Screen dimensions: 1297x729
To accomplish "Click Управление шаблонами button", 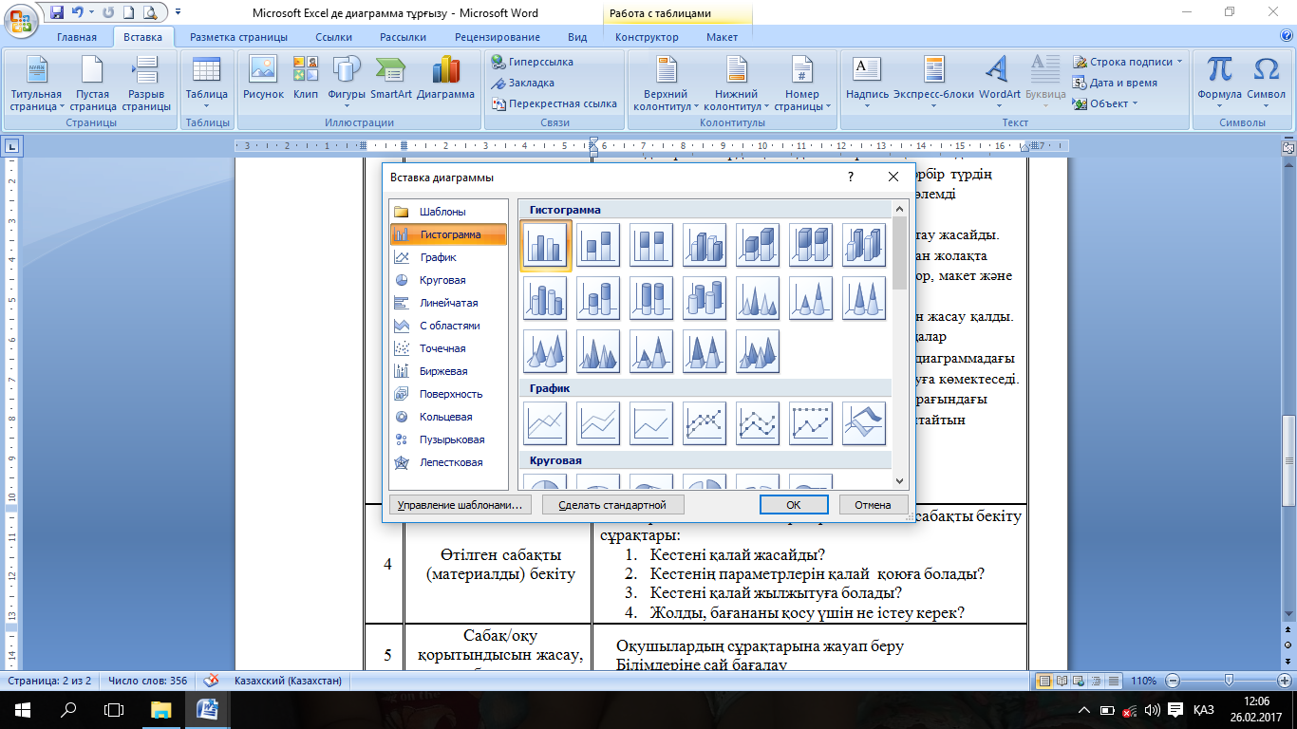I will pos(460,505).
